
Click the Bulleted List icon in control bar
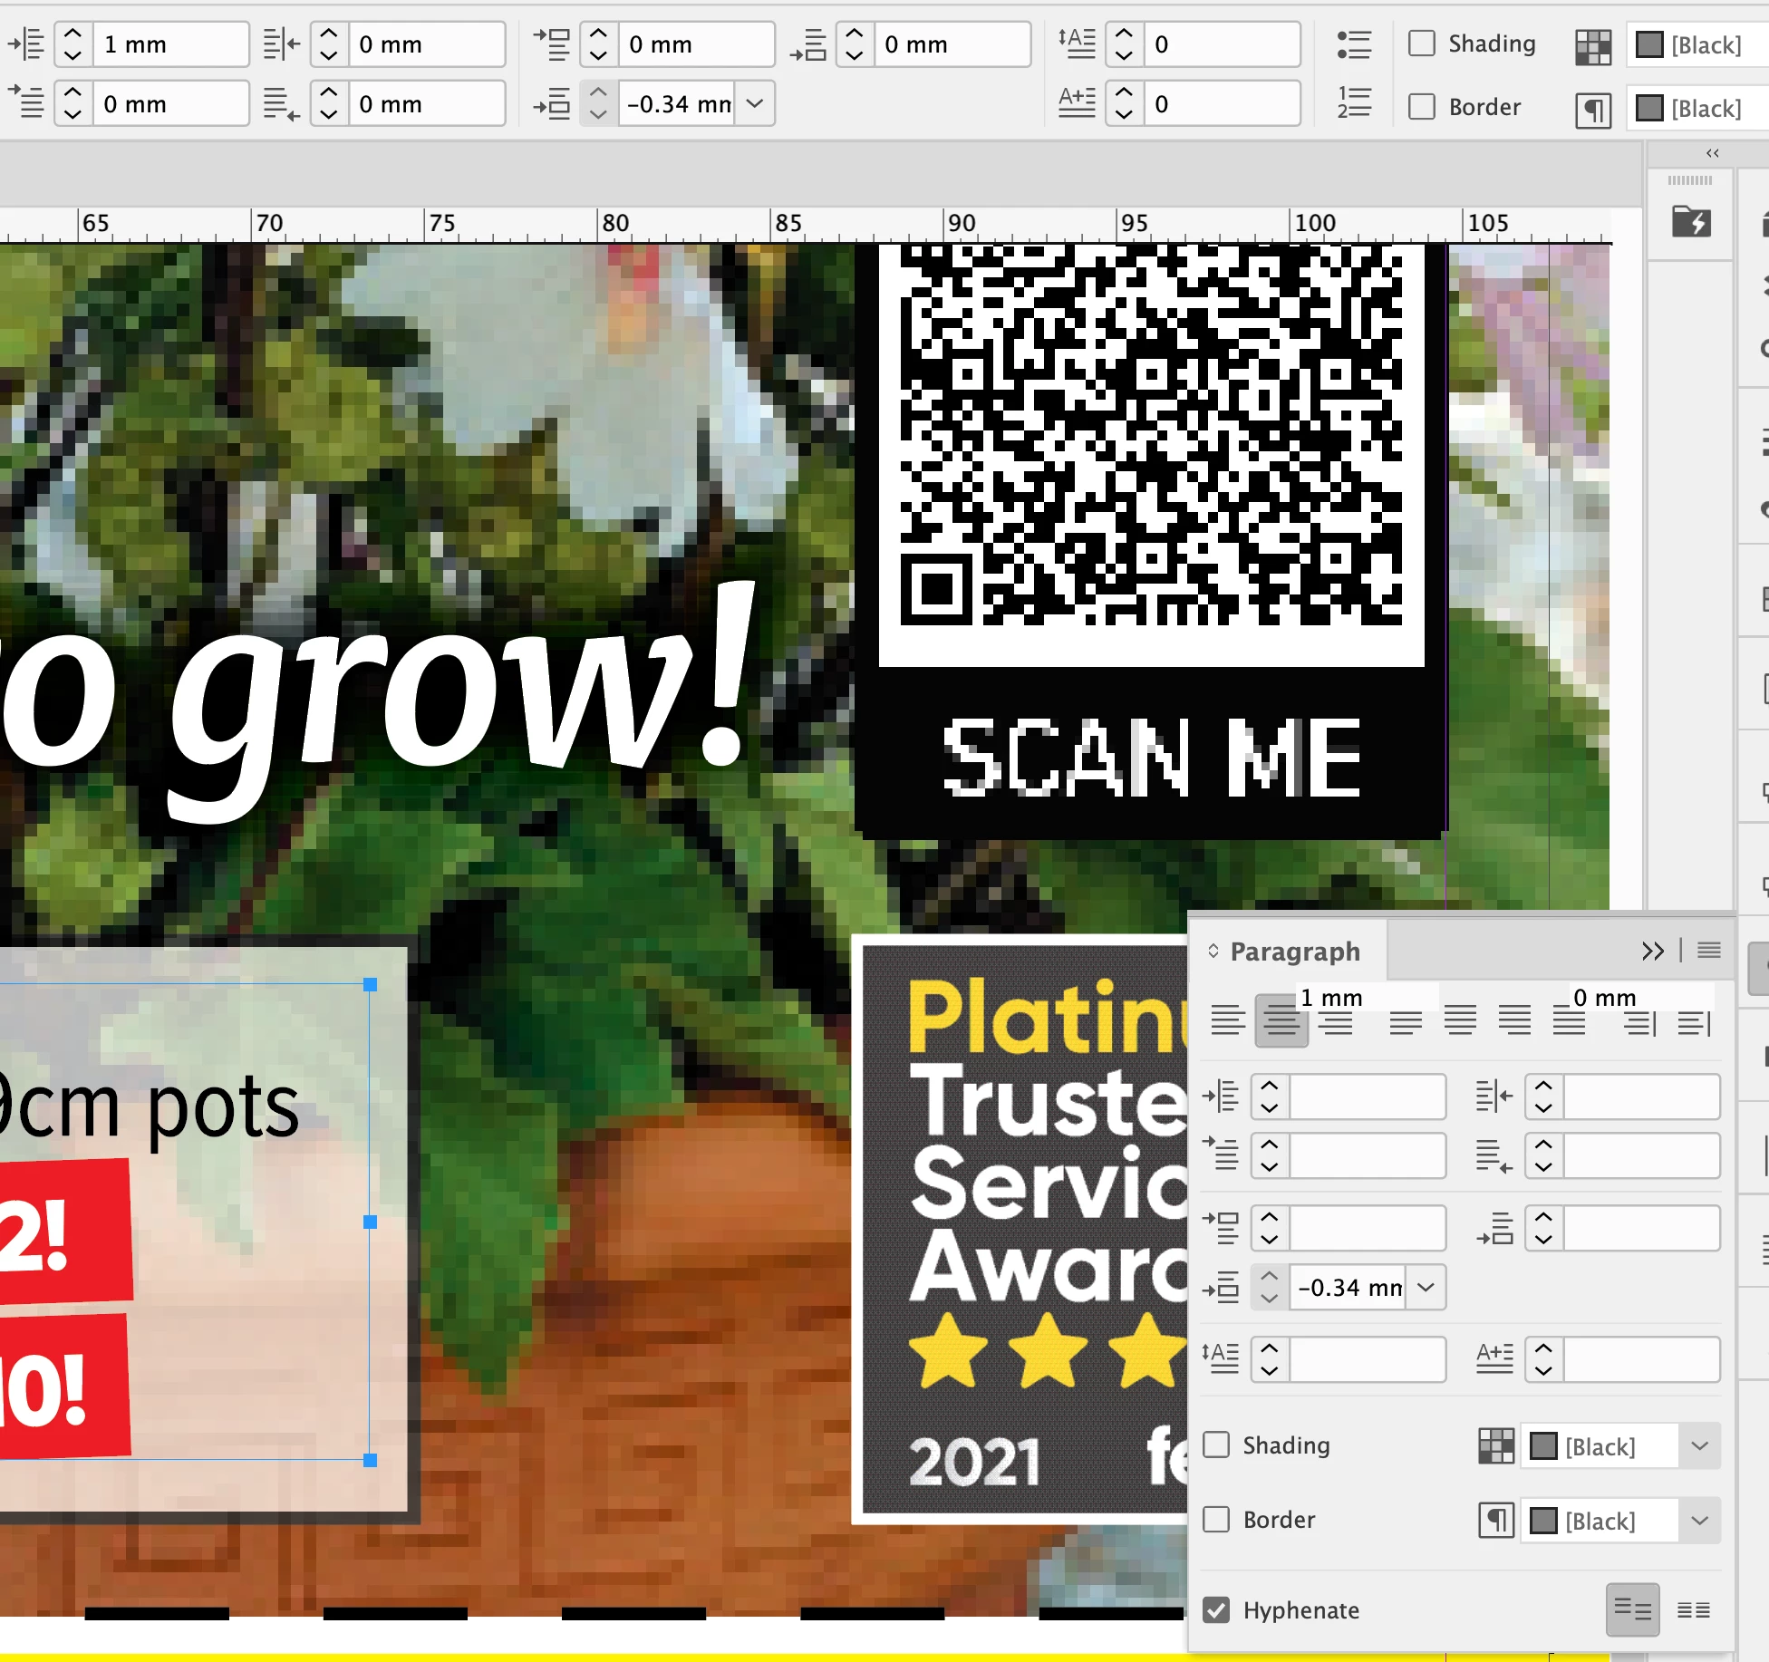point(1354,44)
